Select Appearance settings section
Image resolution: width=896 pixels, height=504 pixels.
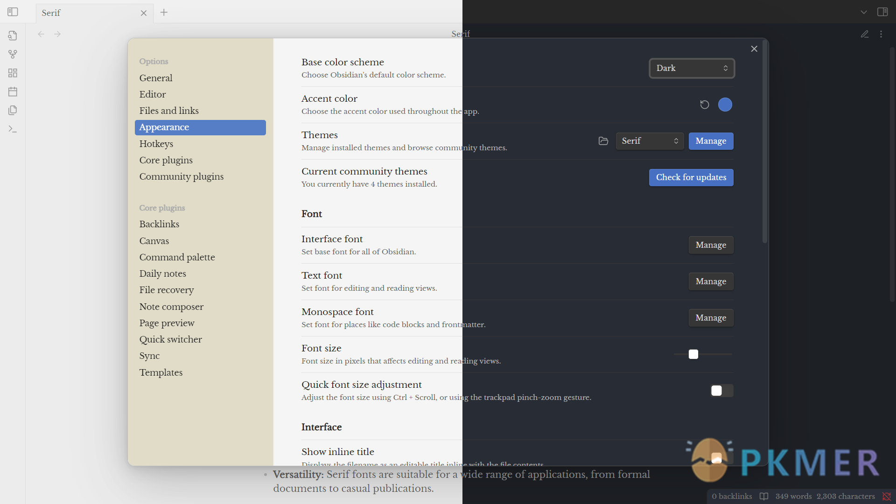tap(200, 127)
